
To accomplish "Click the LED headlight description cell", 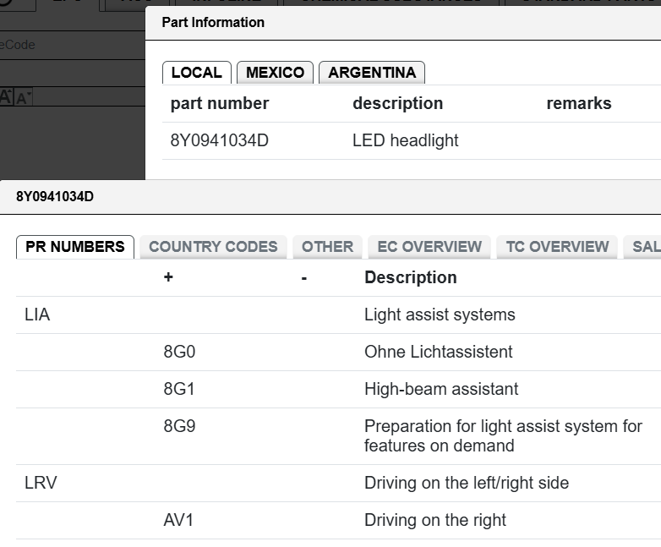I will pos(405,140).
